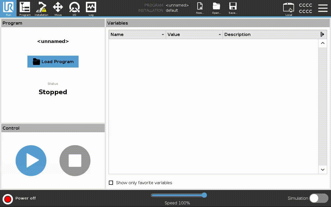331x207 pixels.
Task: Save the program with floppy icon
Action: click(233, 8)
